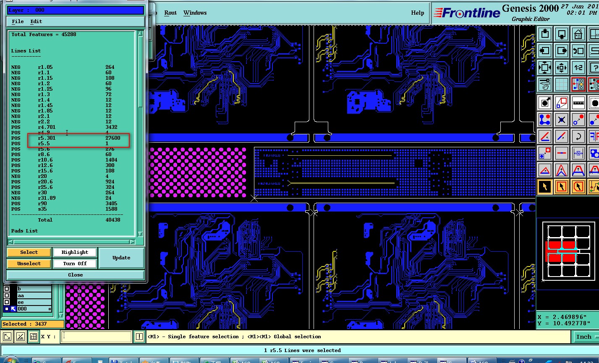Click the features list scroll-up arrow
The image size is (599, 363).
[x=140, y=34]
